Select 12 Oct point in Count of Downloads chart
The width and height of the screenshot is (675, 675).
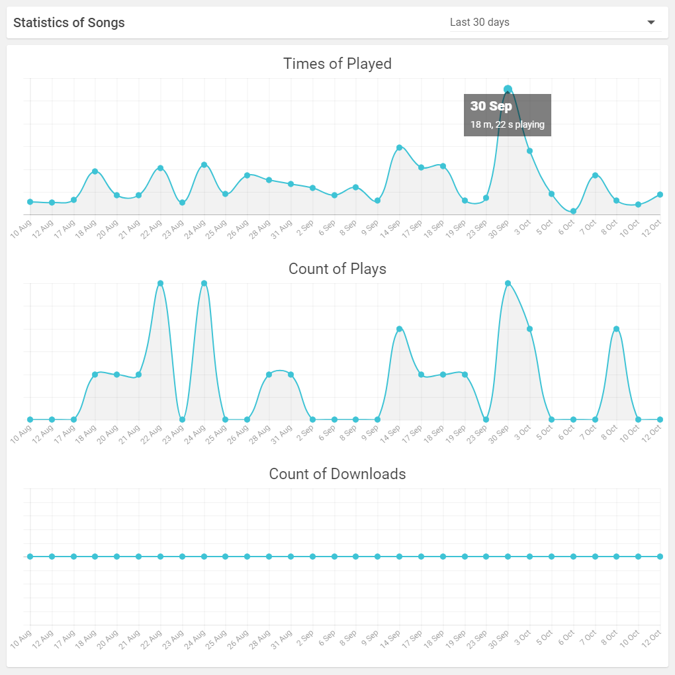pos(660,557)
